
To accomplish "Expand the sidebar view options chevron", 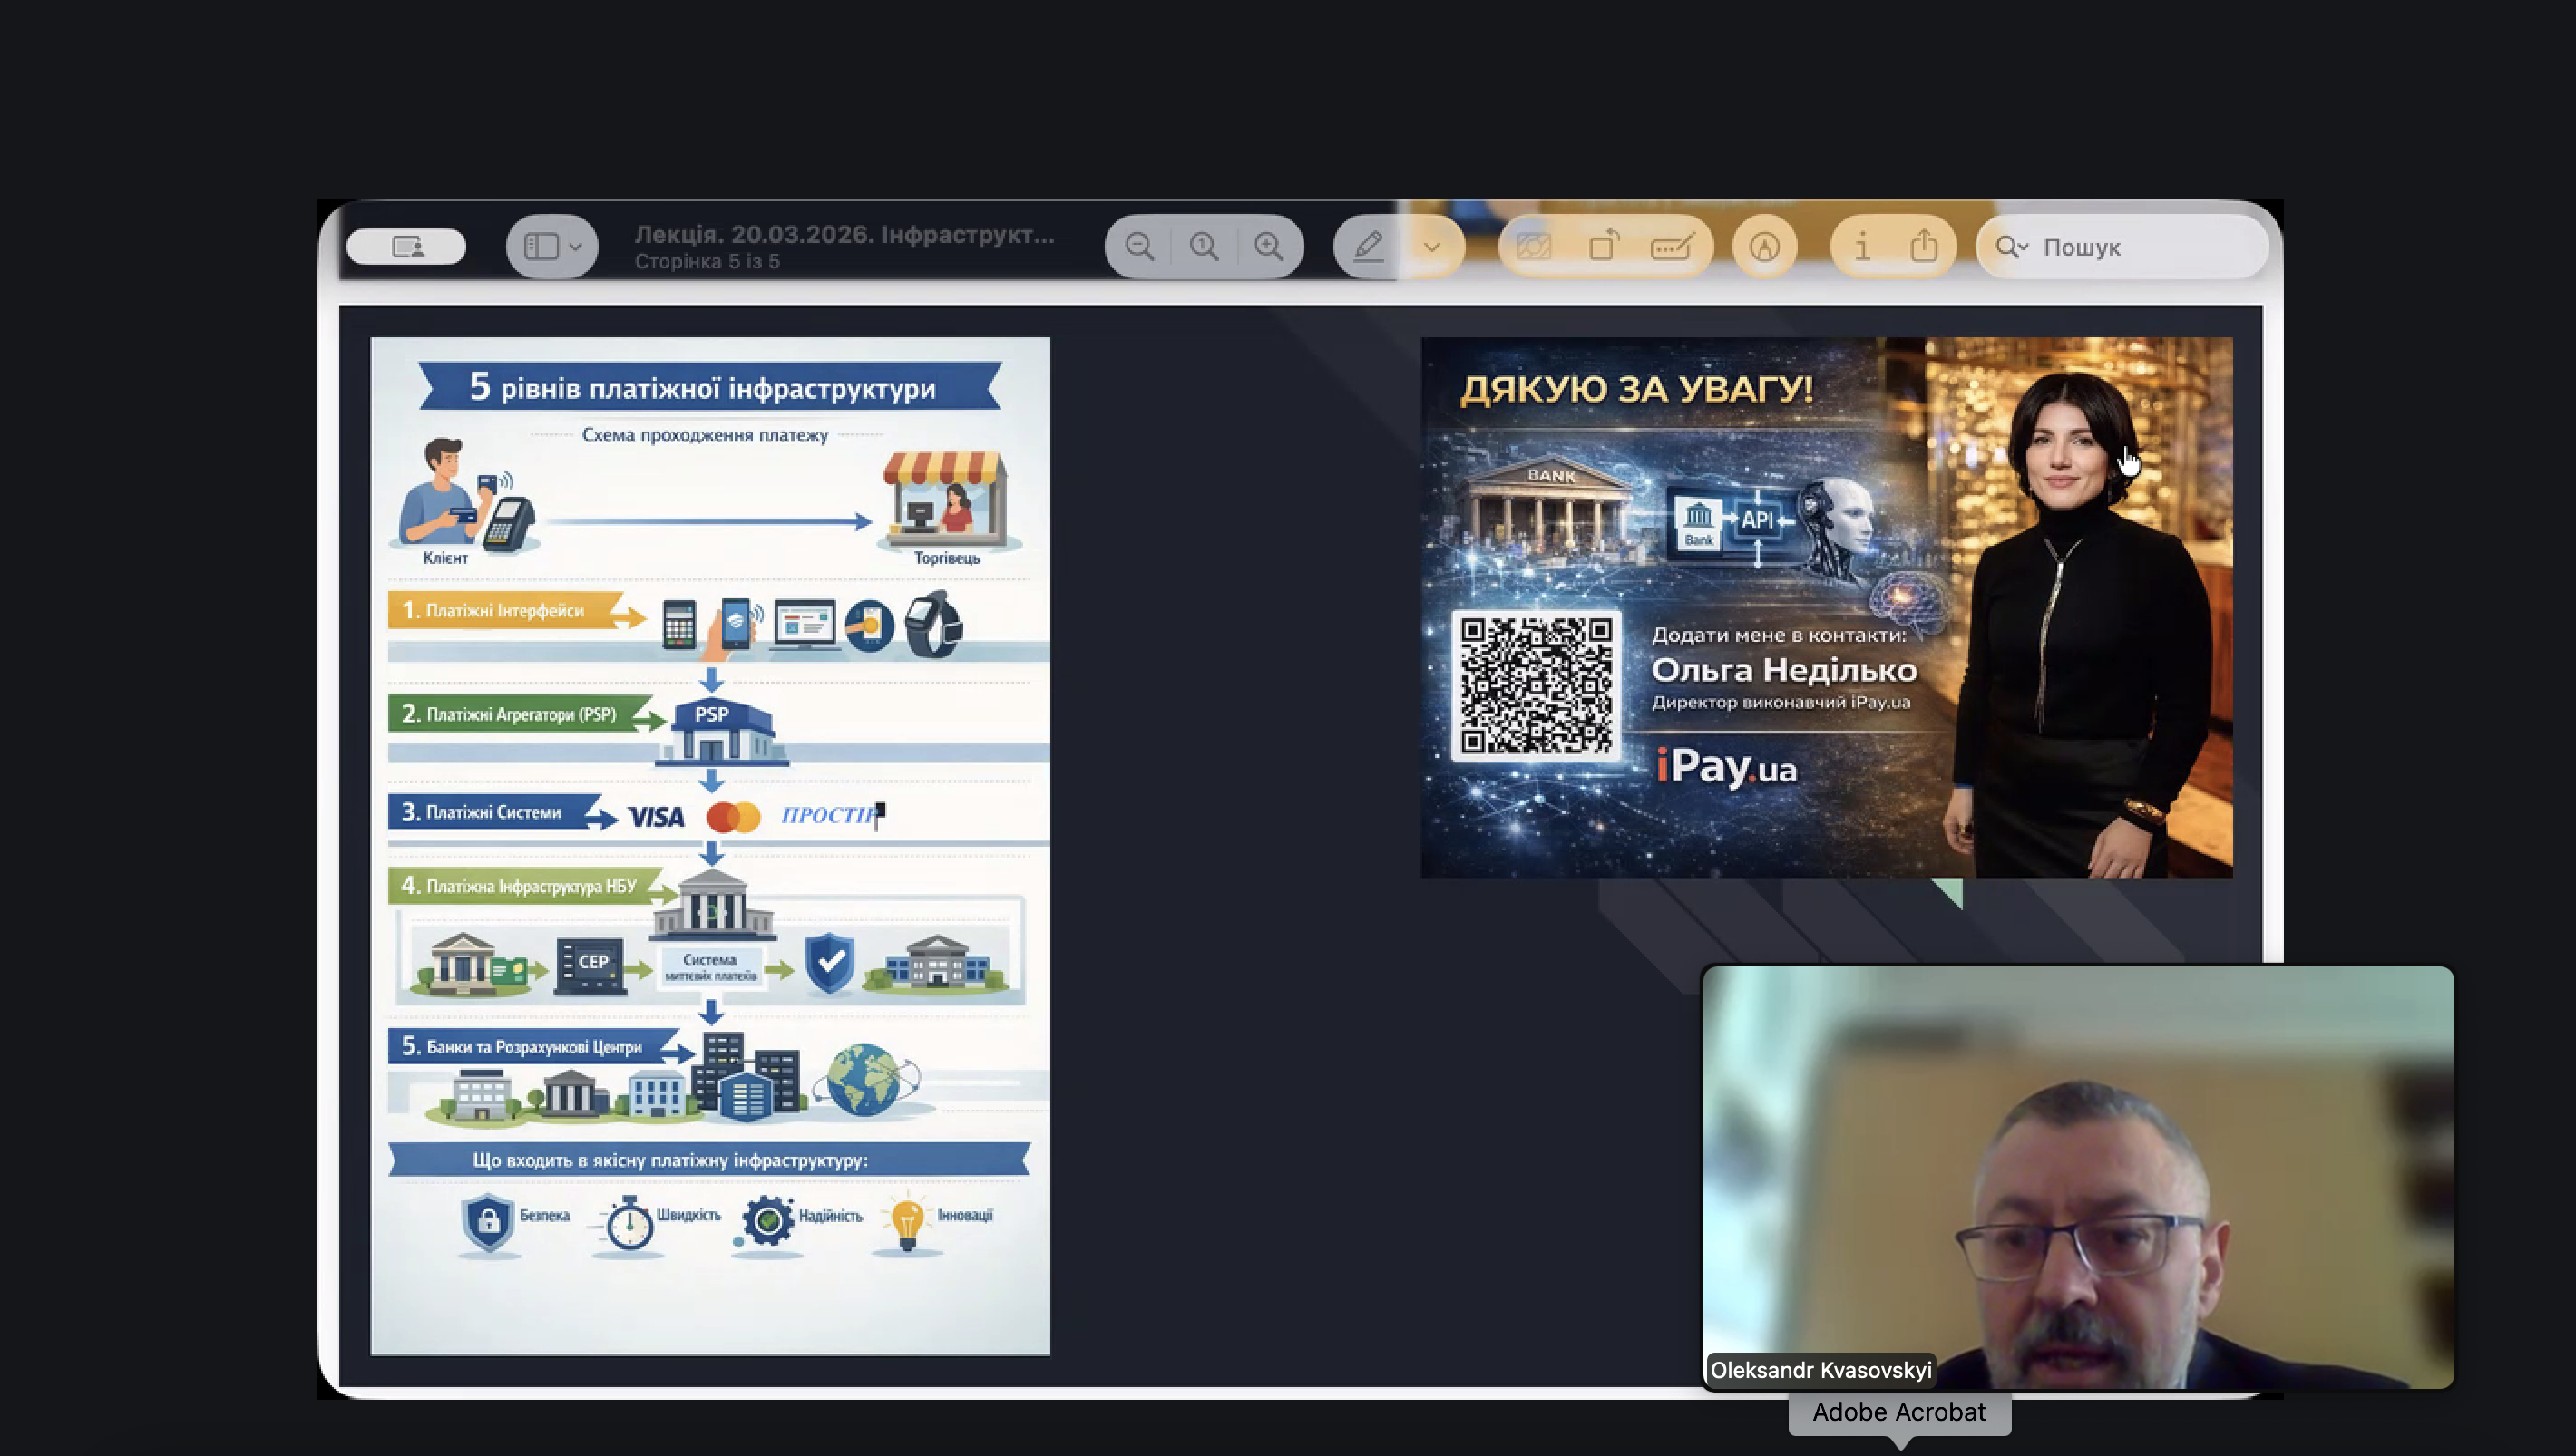I will pyautogui.click(x=575, y=246).
